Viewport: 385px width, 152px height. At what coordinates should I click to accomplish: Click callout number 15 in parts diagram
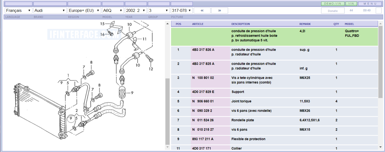tap(102, 24)
